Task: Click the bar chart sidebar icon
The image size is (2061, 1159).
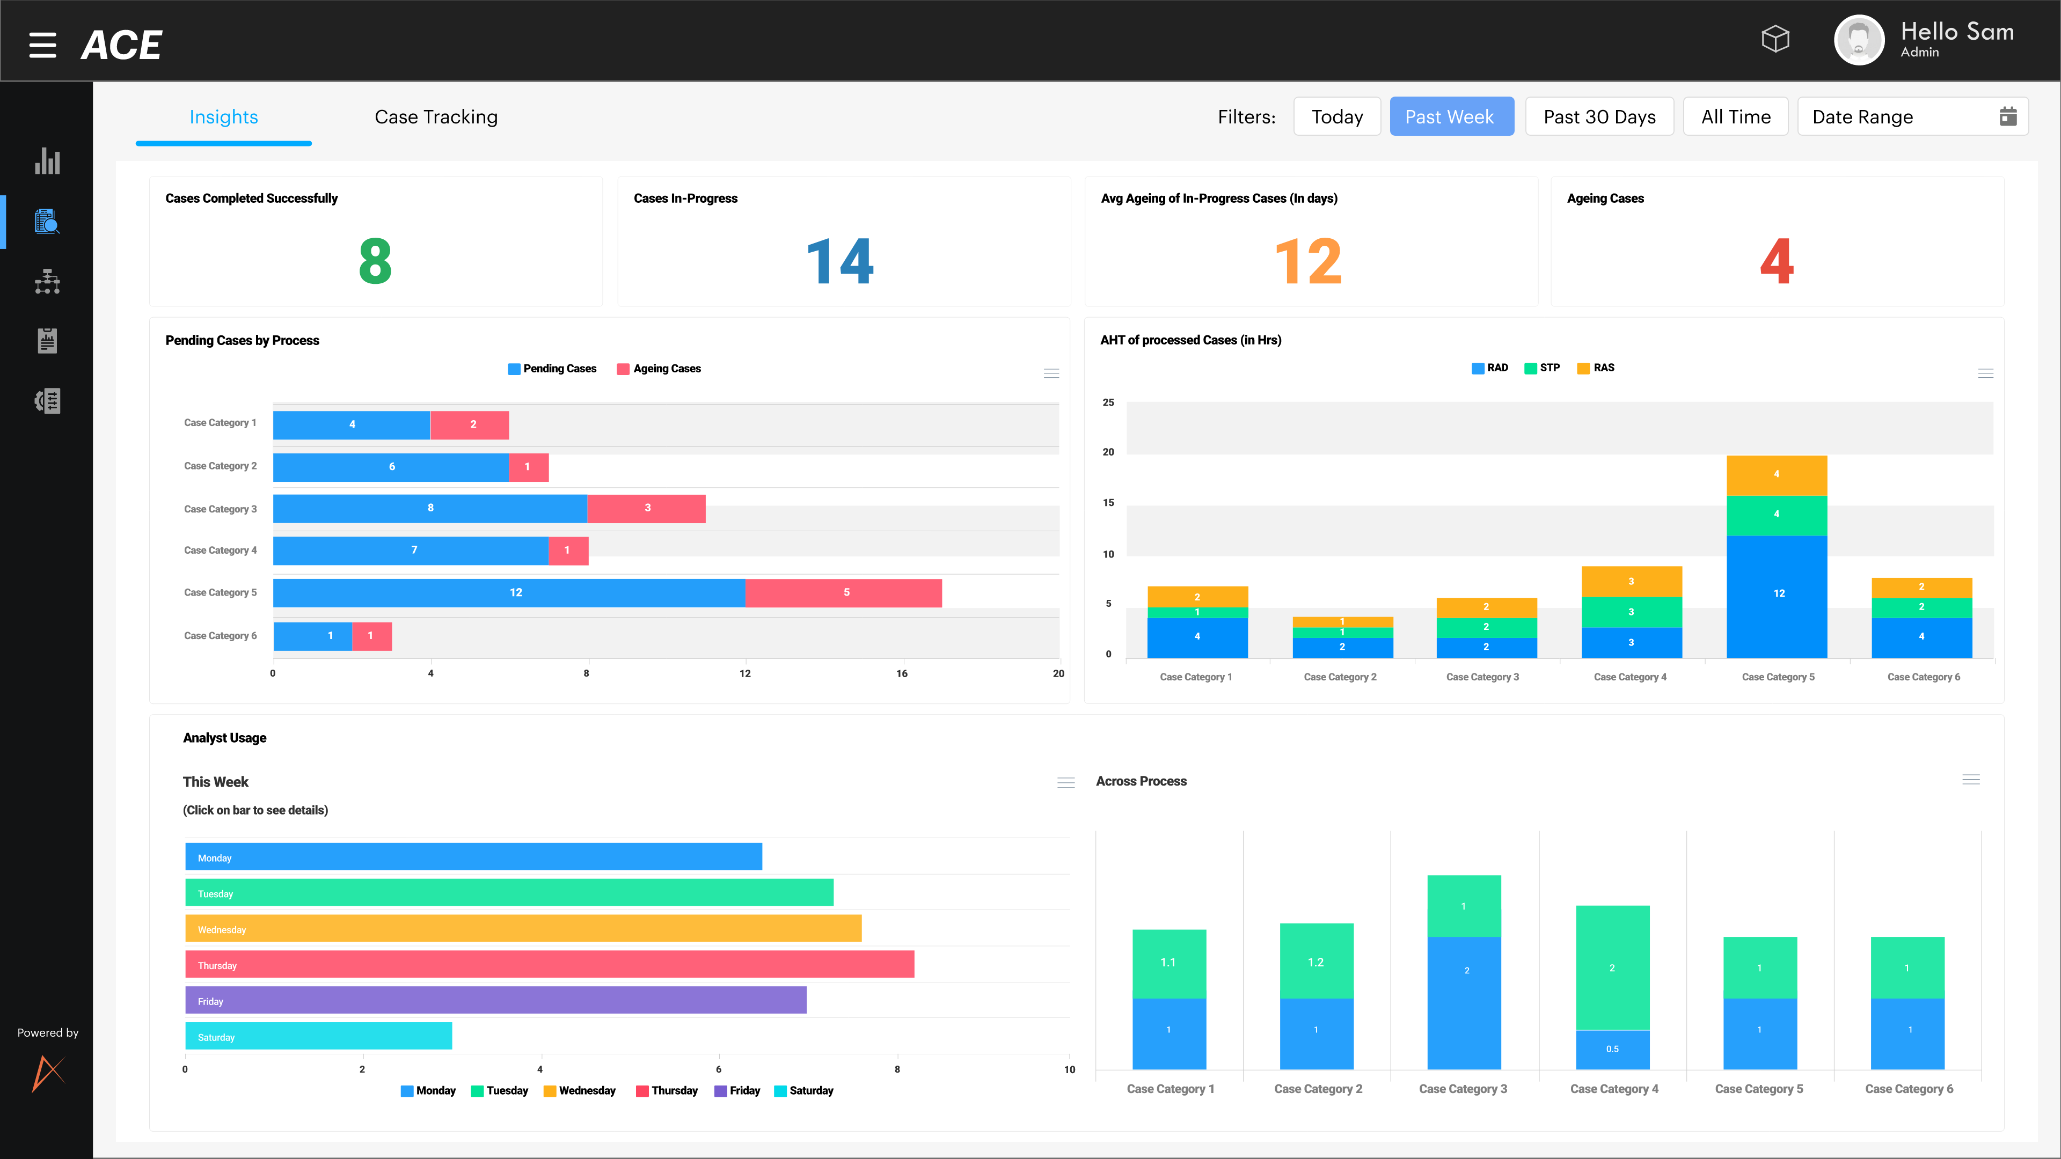Action: (x=47, y=161)
